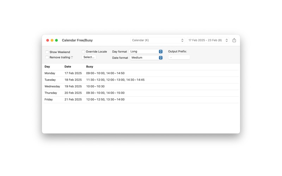Select the Wednesday day cell
Image resolution: width=282 pixels, height=176 pixels.
click(52, 86)
